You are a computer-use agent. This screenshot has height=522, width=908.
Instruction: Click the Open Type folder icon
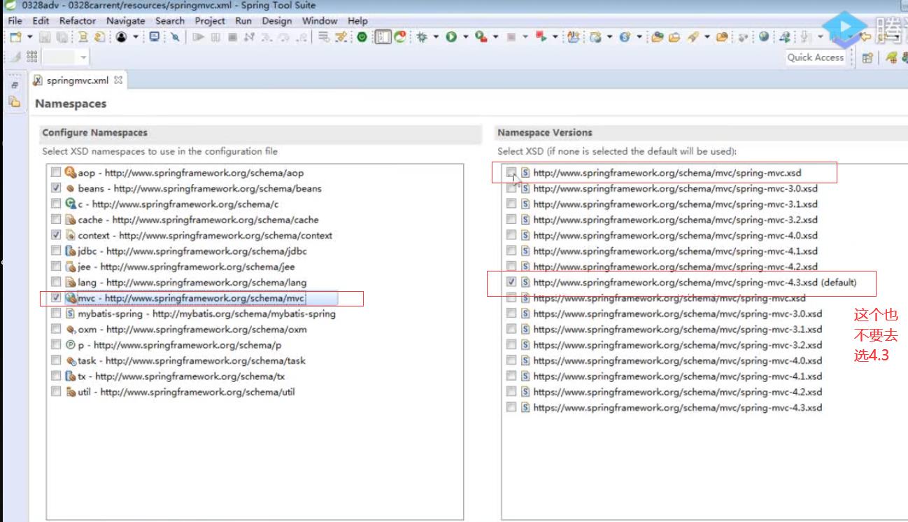(x=658, y=37)
